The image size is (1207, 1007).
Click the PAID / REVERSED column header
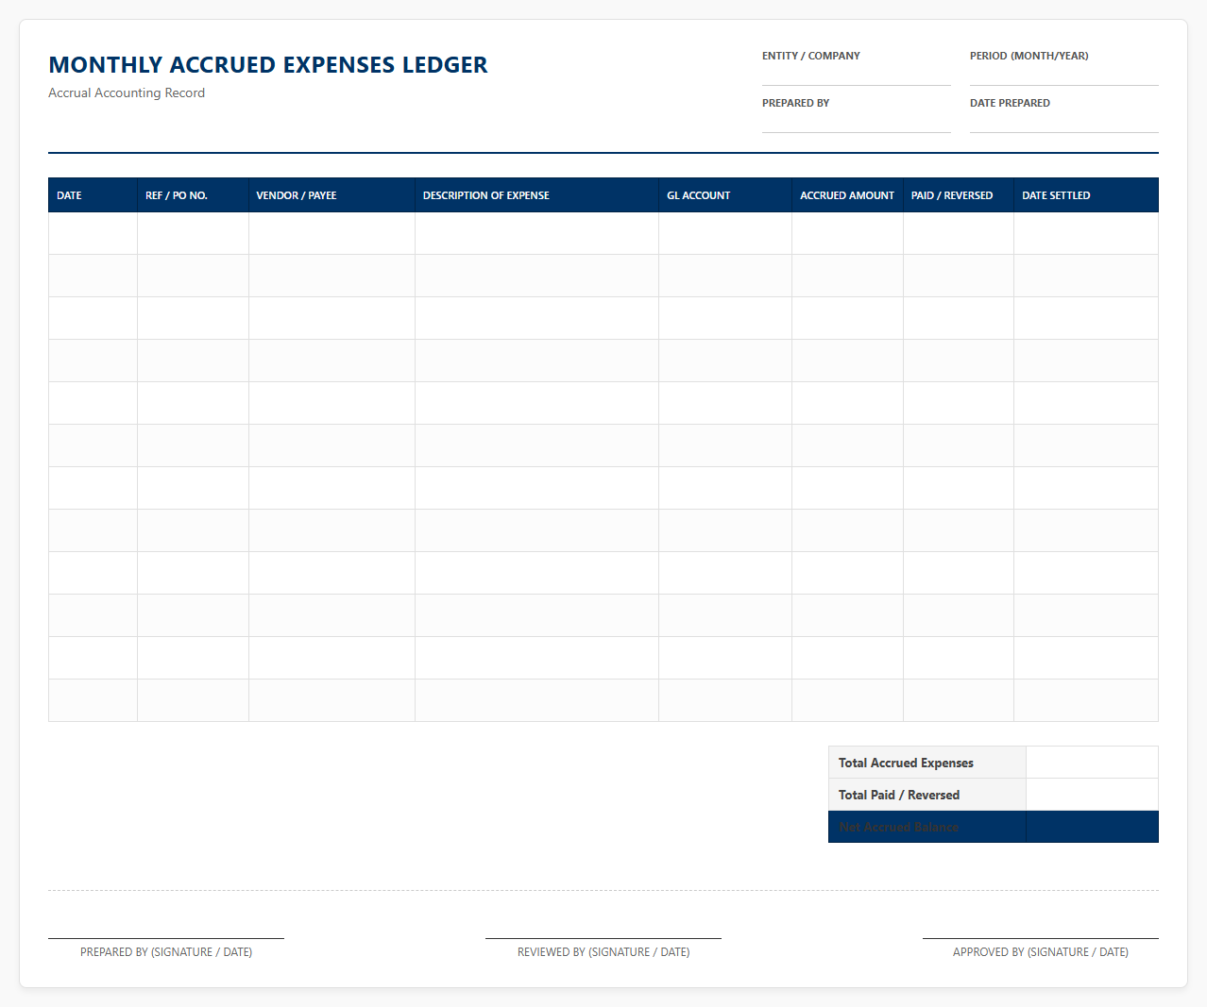click(x=959, y=195)
